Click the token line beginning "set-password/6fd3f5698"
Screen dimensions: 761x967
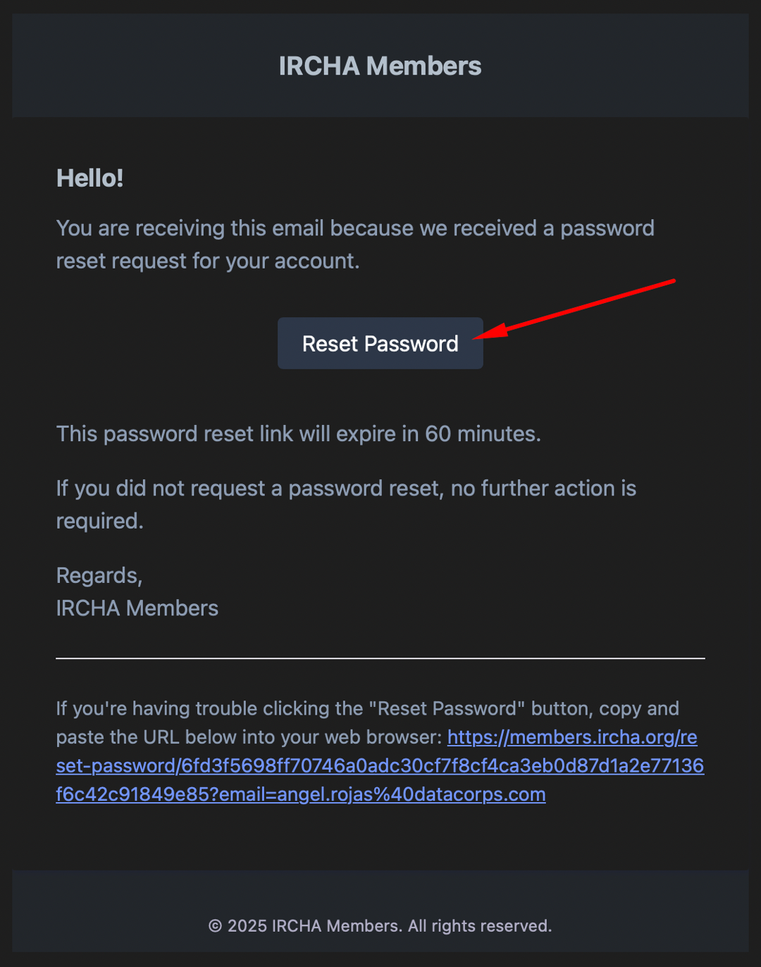(x=380, y=765)
